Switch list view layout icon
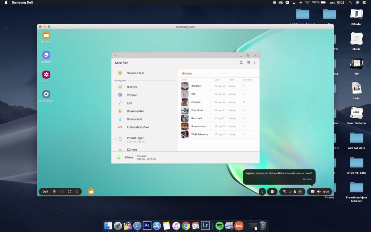The image size is (371, 232). point(249,63)
